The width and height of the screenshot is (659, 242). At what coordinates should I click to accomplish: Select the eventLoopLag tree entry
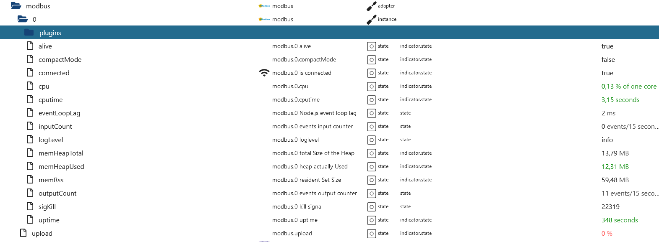click(59, 113)
